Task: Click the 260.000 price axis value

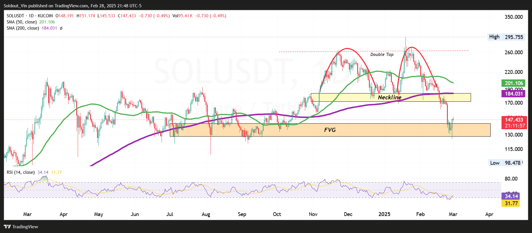Action: [514, 52]
